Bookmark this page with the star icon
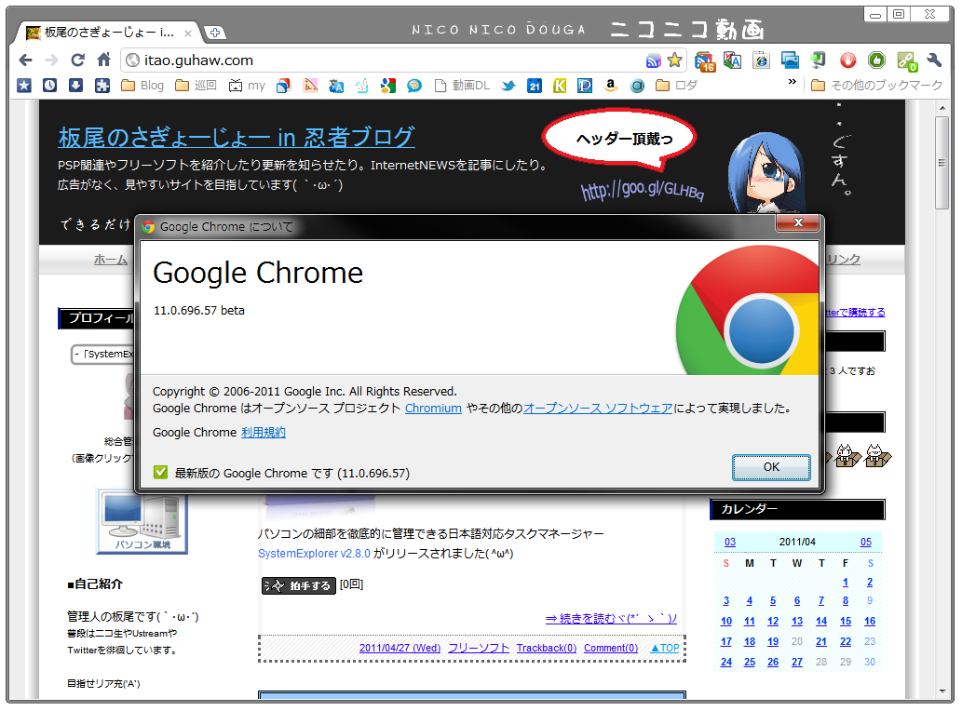The image size is (962, 711). [674, 60]
